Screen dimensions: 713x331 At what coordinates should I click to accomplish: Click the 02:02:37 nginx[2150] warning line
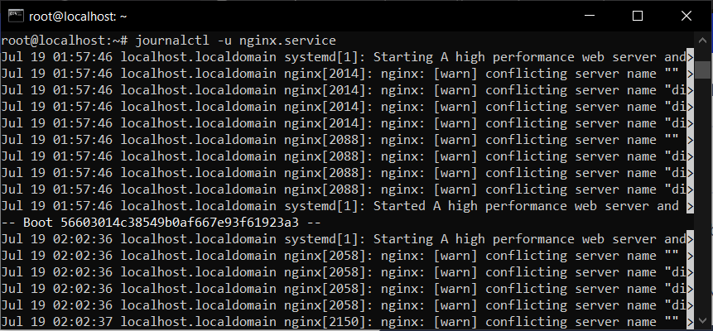pos(347,322)
